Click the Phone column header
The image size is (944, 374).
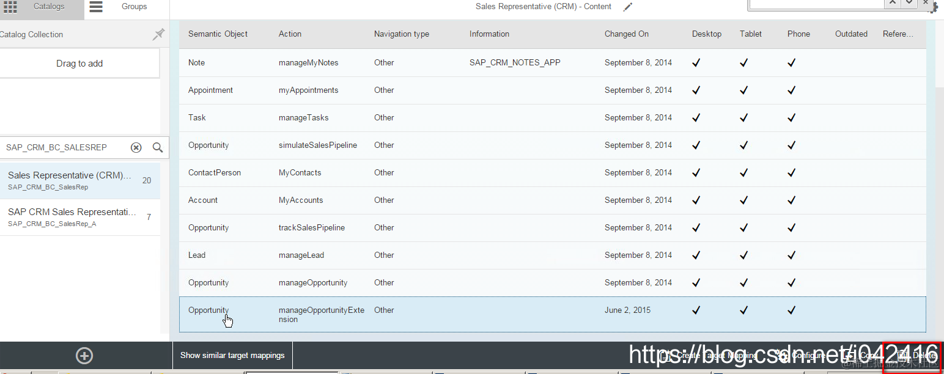798,34
